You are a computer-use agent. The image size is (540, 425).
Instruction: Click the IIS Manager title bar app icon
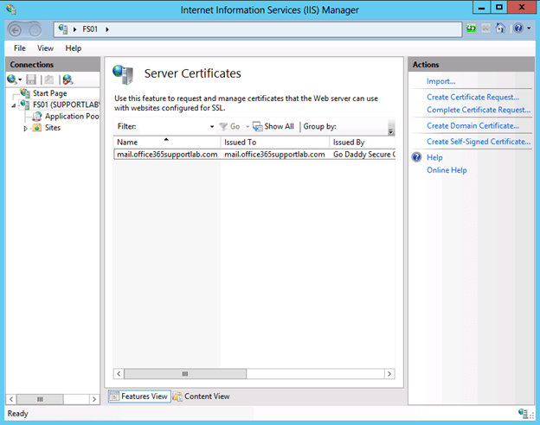click(x=11, y=10)
